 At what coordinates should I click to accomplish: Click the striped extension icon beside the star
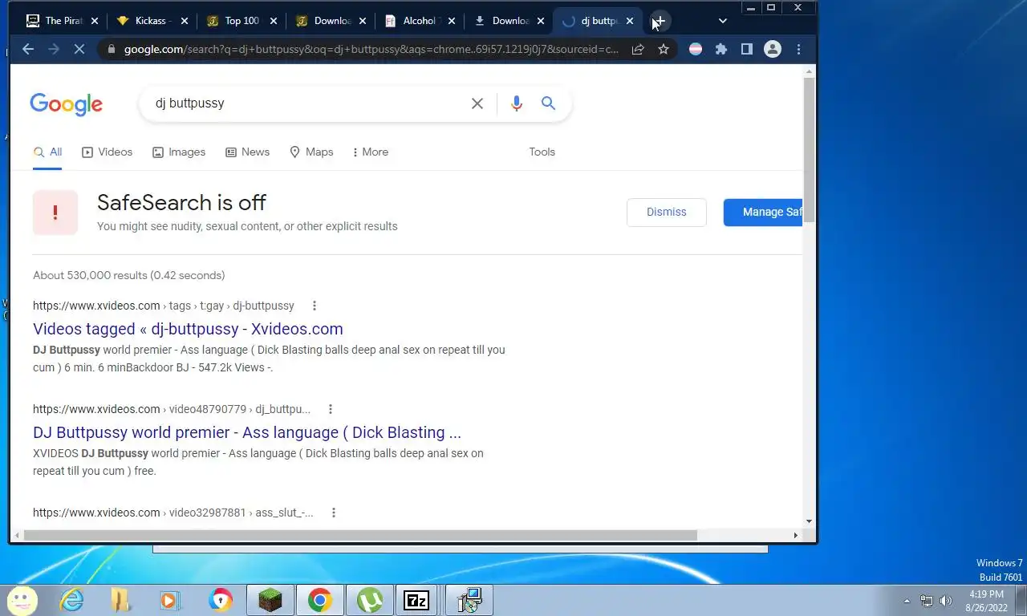(x=696, y=49)
